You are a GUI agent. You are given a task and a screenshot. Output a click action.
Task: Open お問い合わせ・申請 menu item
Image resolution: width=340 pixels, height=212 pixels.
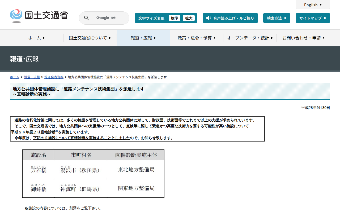[x=303, y=38]
